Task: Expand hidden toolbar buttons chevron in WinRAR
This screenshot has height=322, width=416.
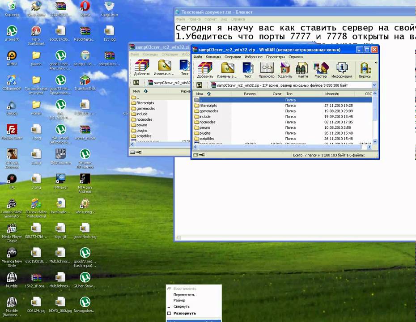Action: (376, 63)
